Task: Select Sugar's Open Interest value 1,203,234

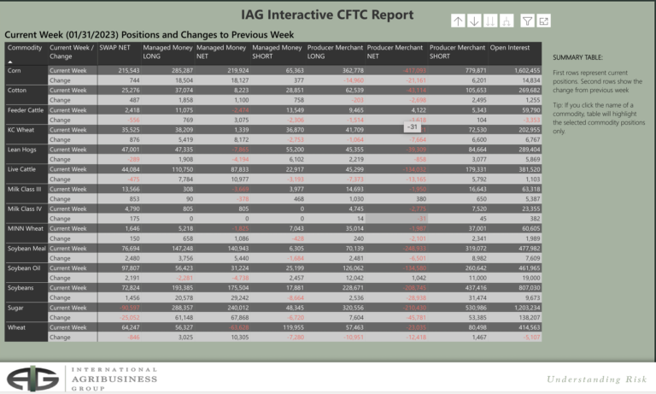Action: [x=527, y=308]
